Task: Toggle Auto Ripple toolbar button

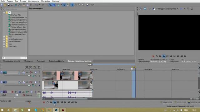Action: pos(58,5)
